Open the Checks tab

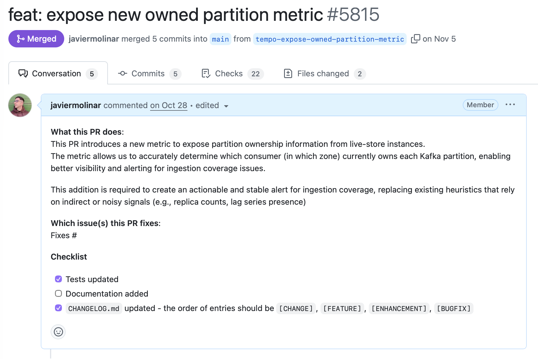pyautogui.click(x=228, y=73)
